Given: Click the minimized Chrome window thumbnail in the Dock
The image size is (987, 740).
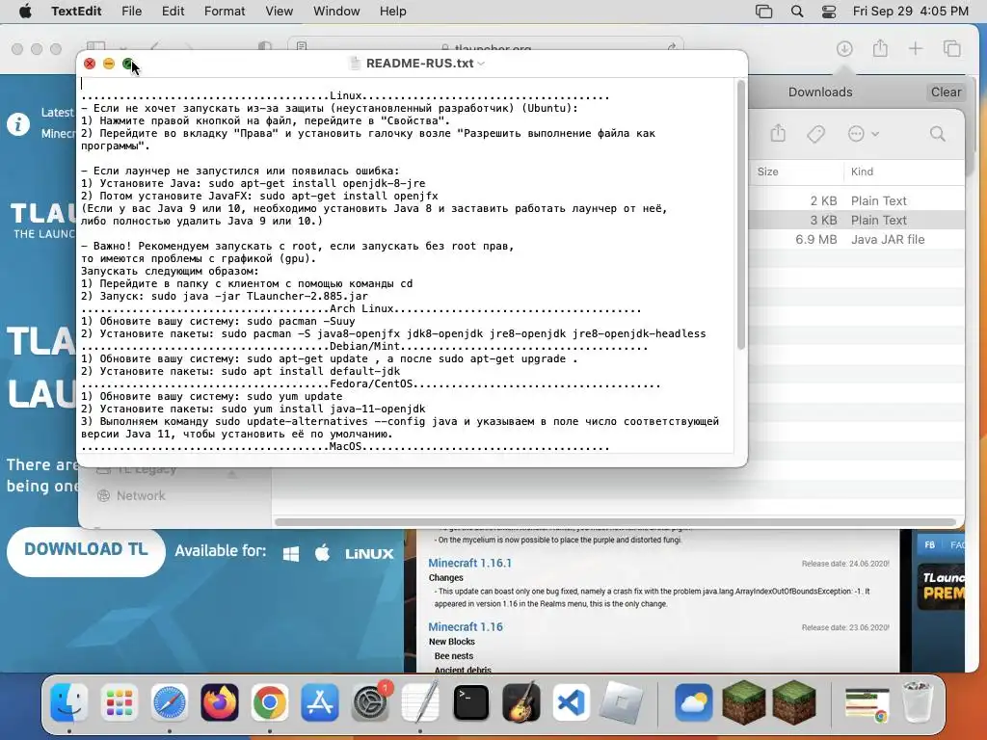Looking at the screenshot, I should [867, 704].
